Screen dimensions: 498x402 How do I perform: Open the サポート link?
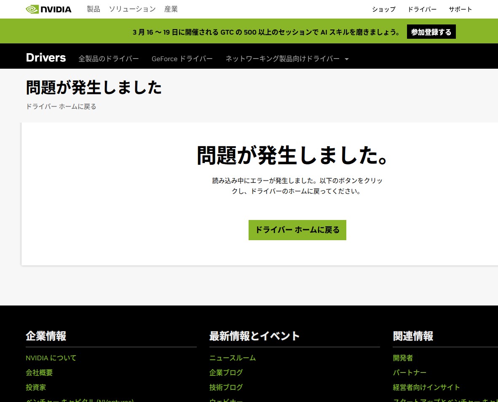(460, 9)
